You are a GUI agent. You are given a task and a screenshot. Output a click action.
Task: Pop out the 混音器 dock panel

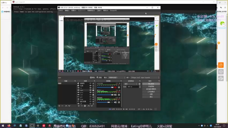click(121, 81)
